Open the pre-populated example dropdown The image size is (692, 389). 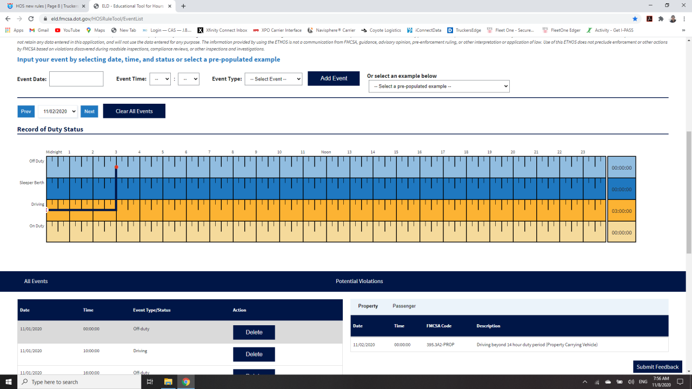[x=439, y=86]
